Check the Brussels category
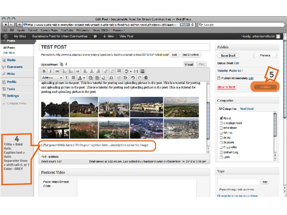This screenshot has width=287, height=215. click(221, 142)
